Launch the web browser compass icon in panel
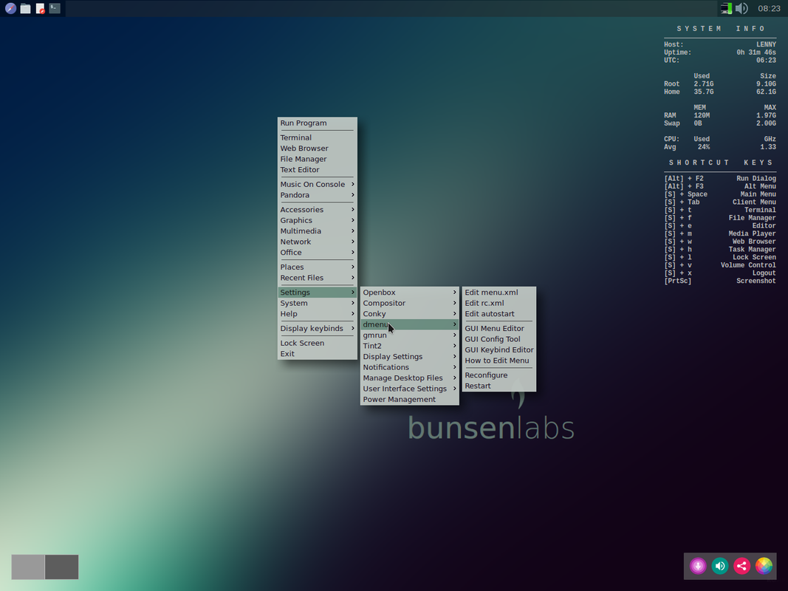Viewport: 788px width, 591px height. pyautogui.click(x=10, y=9)
